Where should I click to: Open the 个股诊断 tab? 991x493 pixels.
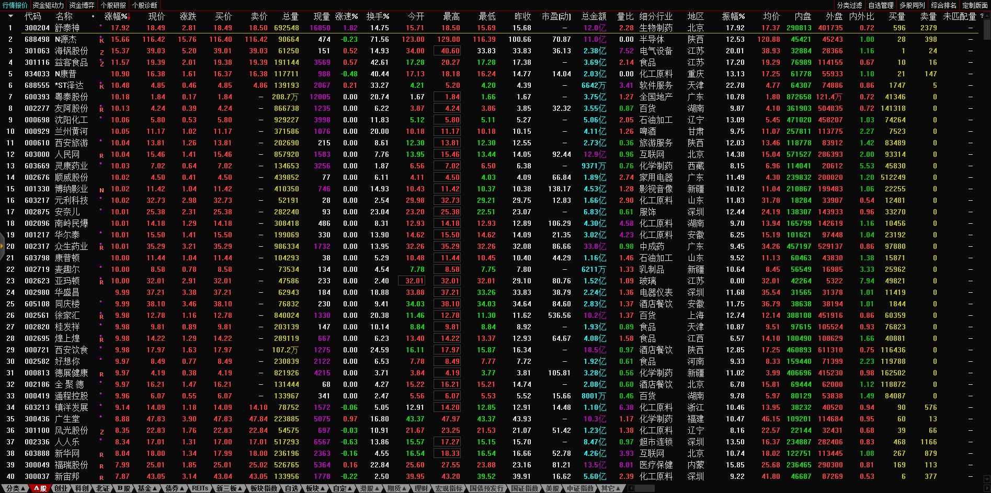(144, 5)
